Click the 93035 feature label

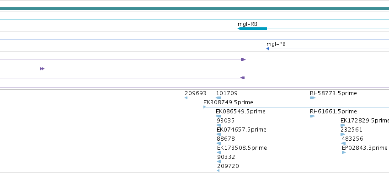point(225,121)
